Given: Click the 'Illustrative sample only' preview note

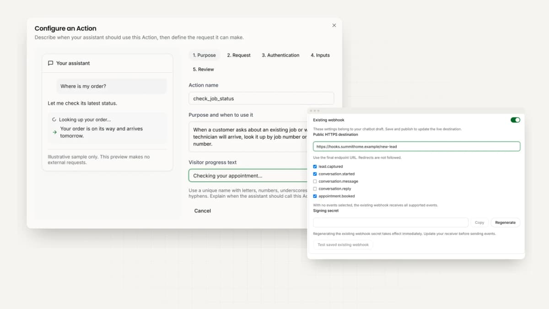Looking at the screenshot, I should [99, 160].
